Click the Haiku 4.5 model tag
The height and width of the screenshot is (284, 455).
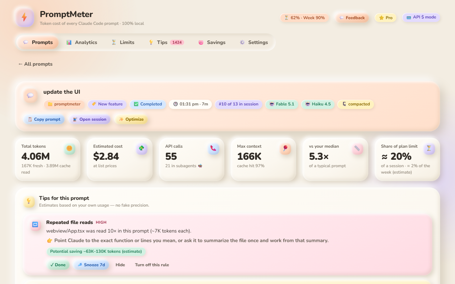pyautogui.click(x=318, y=104)
